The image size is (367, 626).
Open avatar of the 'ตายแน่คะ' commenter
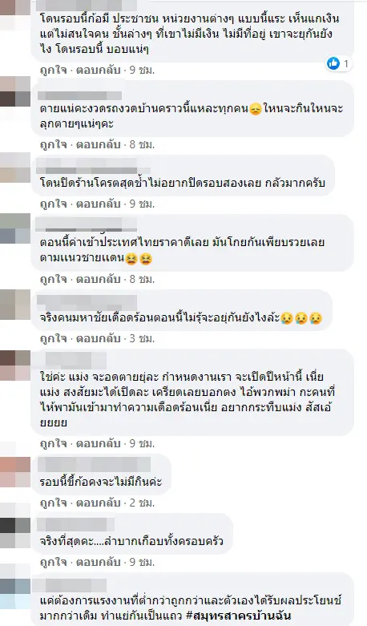15,91
